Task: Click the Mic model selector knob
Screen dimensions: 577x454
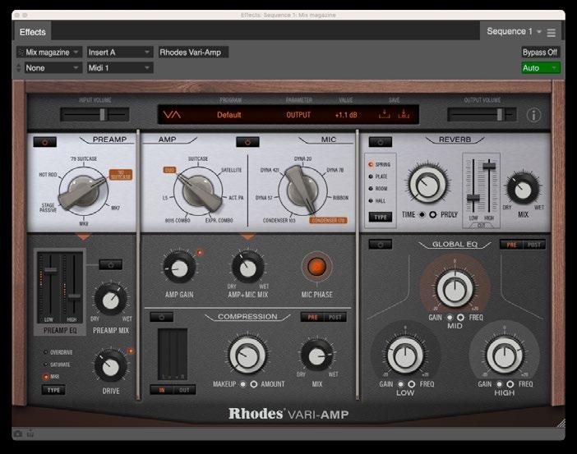Action: click(302, 190)
